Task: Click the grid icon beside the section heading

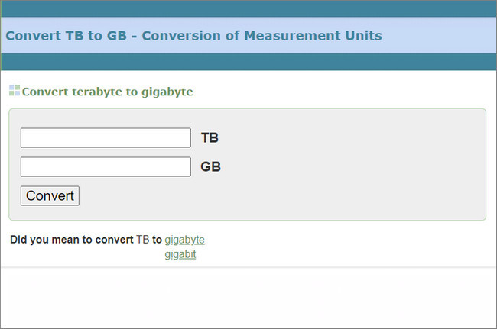Action: coord(15,91)
